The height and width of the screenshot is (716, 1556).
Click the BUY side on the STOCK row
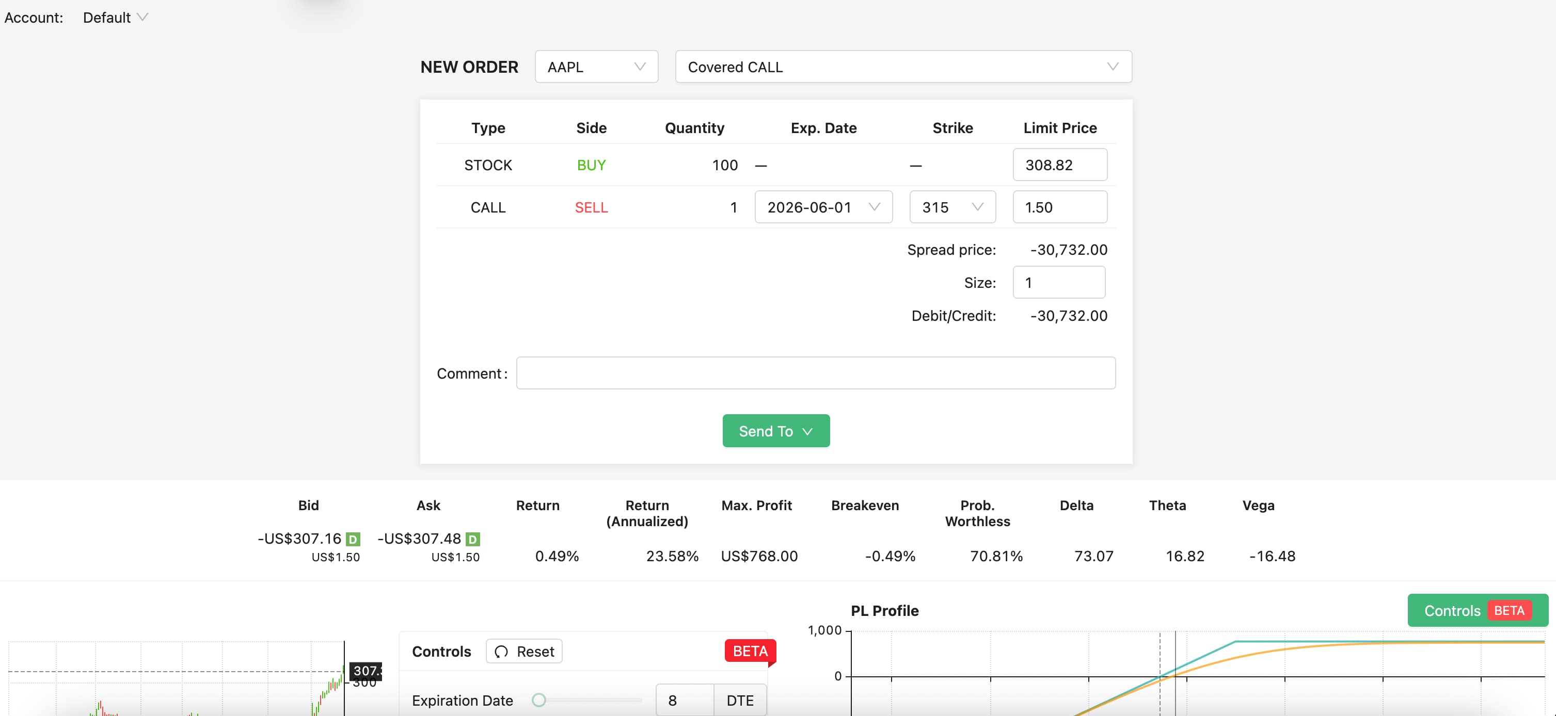coord(591,165)
